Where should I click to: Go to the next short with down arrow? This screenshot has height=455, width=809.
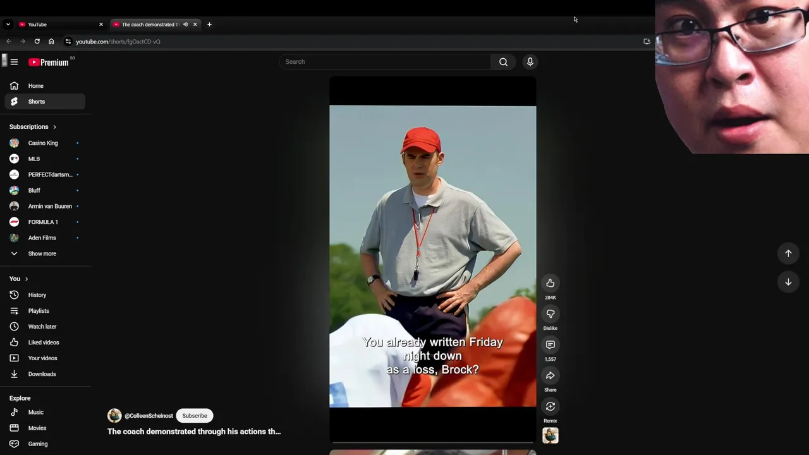coord(788,282)
